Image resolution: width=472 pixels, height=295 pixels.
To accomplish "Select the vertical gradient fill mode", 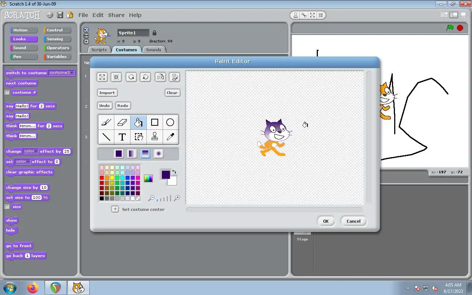I will click(145, 154).
